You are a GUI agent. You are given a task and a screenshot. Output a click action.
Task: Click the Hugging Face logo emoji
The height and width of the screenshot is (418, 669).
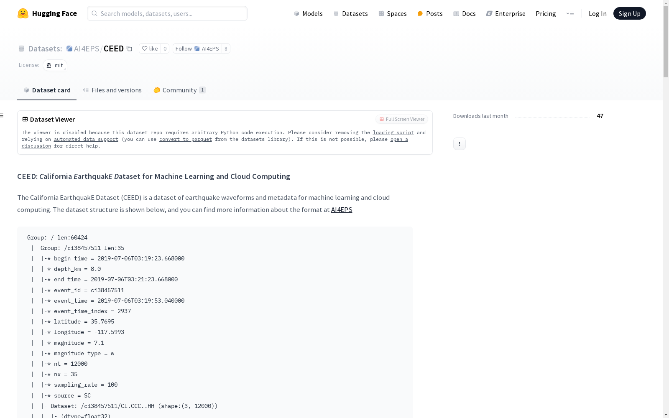(x=23, y=13)
